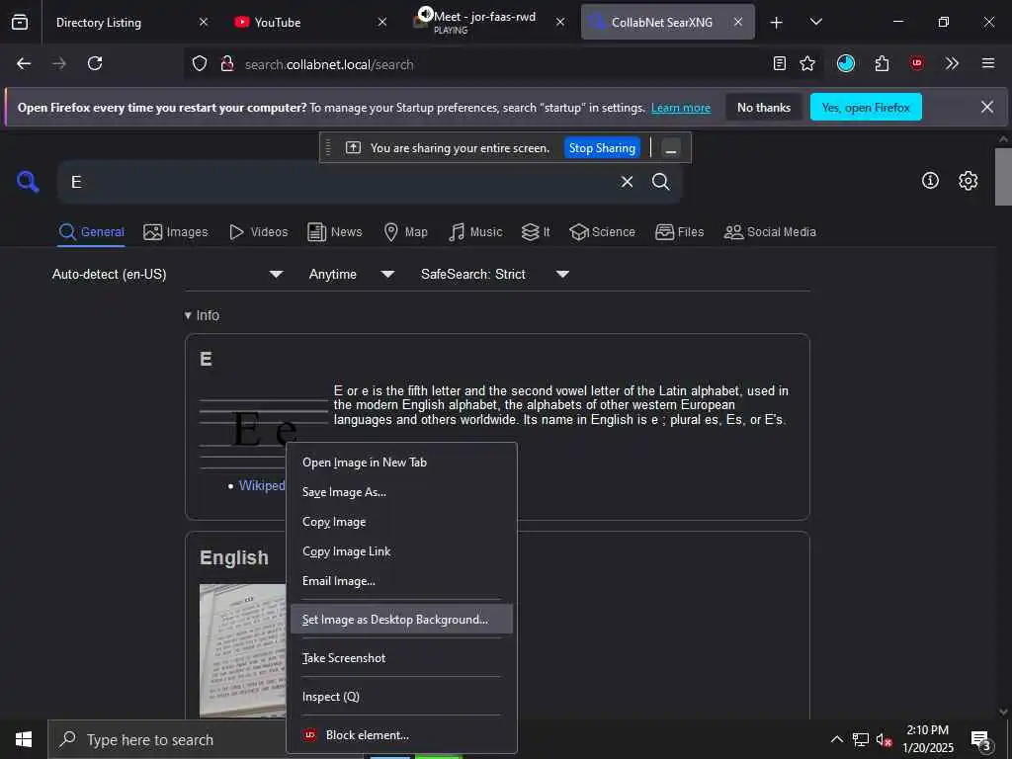
Task: Choose Email Image... from context menu
Action: coord(401,581)
